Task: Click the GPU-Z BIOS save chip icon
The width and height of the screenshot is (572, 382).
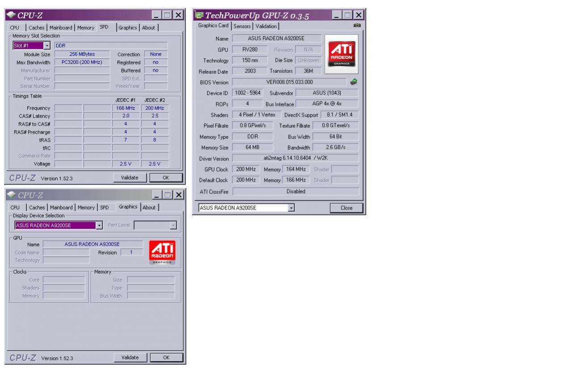Action: coord(353,82)
